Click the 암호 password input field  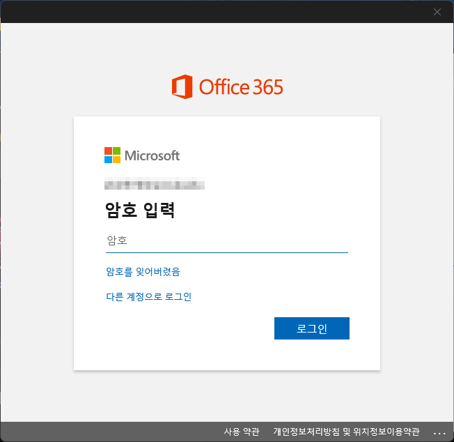point(227,241)
